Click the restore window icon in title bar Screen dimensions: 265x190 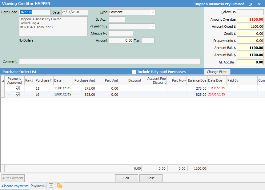(x=250, y=4)
